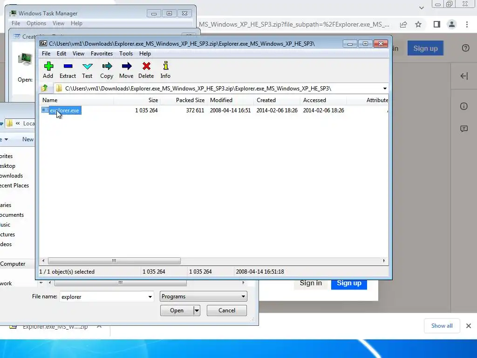Sort files by the Name column

point(77,100)
